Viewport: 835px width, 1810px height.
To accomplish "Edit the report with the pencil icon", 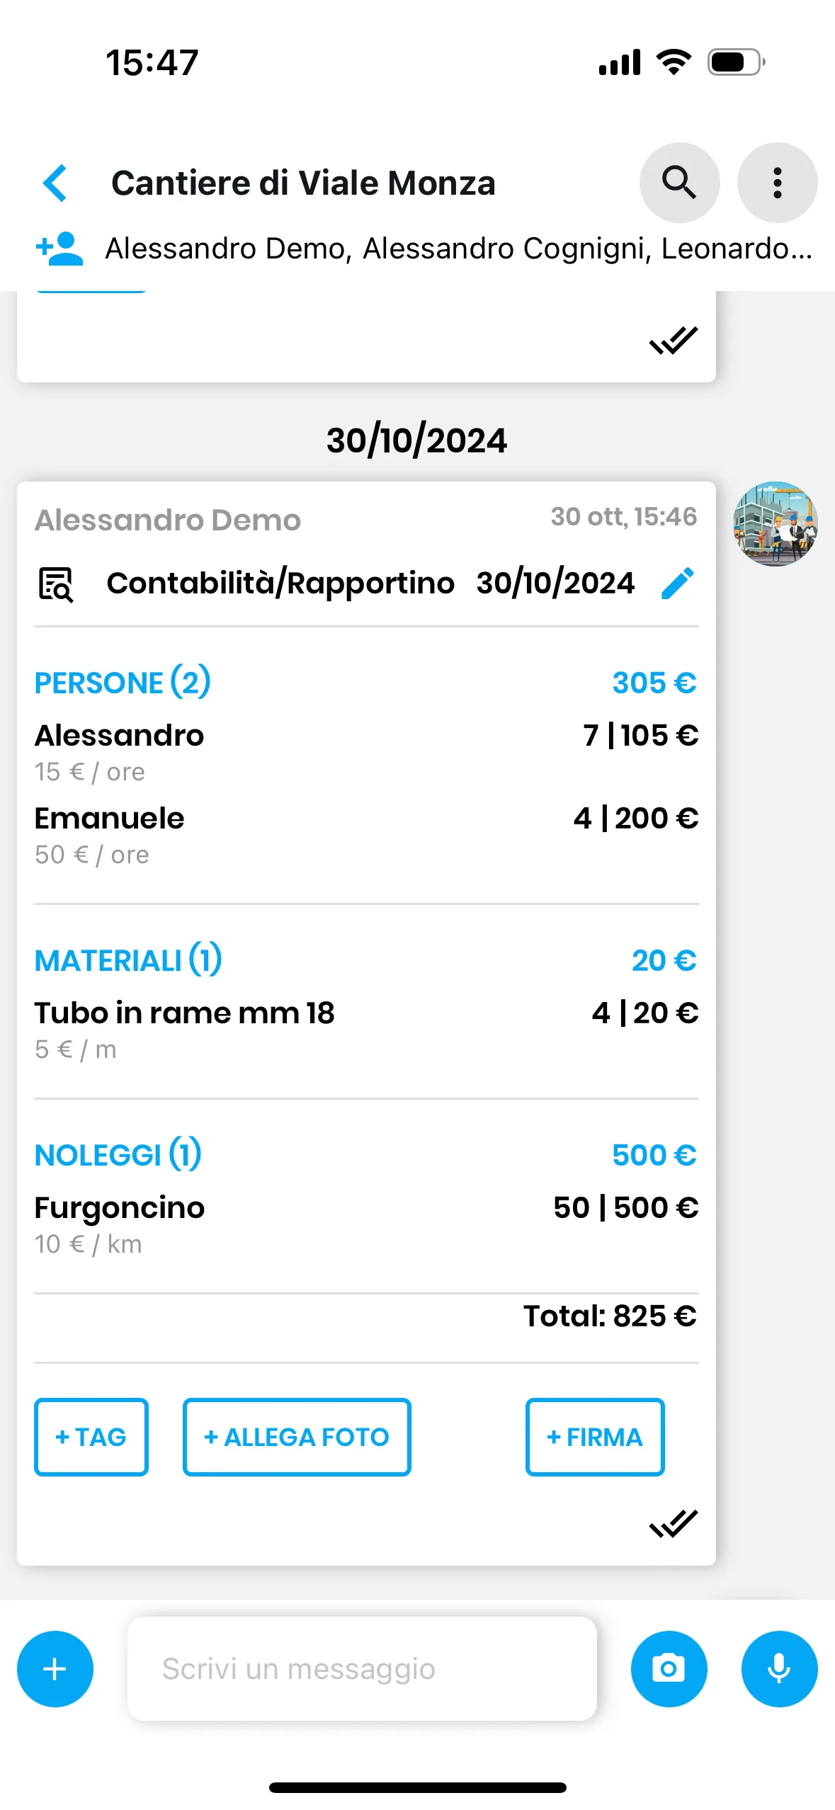I will click(x=677, y=584).
